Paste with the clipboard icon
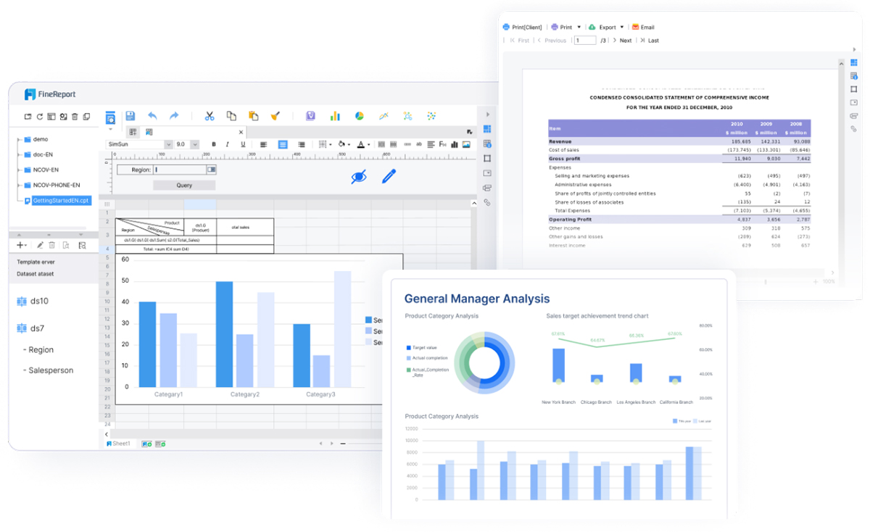This screenshot has width=870, height=532. pos(253,116)
